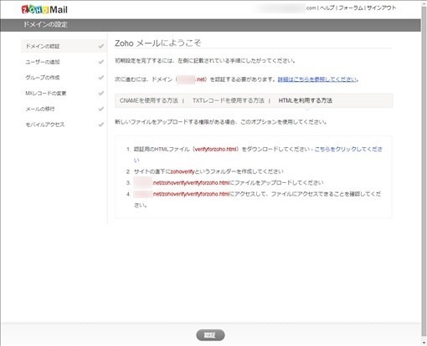Viewport: 427px width, 346px height.
Task: Click scrollbar down arrow
Action: [424, 343]
